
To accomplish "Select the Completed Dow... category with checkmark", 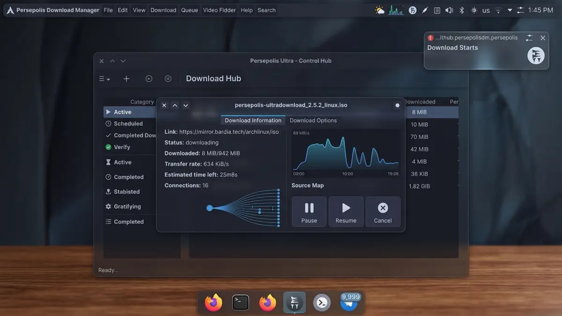I will pos(130,135).
